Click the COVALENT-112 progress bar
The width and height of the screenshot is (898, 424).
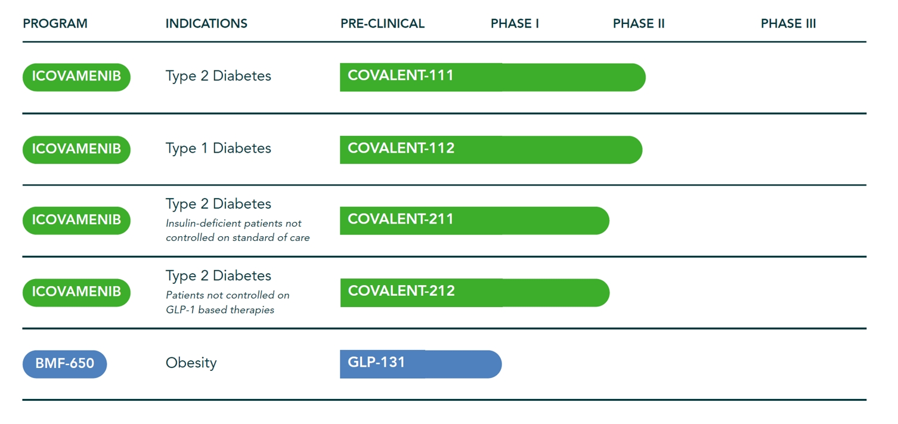click(x=490, y=149)
